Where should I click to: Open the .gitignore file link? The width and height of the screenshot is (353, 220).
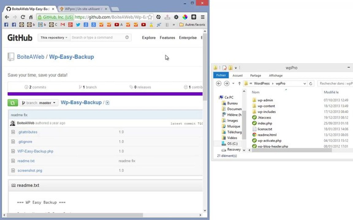pyautogui.click(x=25, y=142)
